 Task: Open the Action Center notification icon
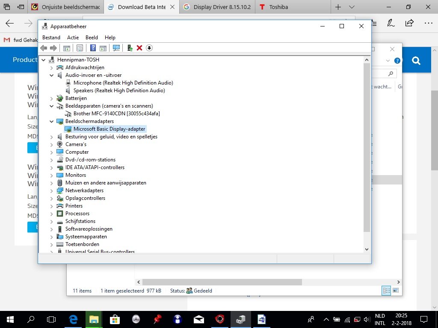(x=424, y=319)
